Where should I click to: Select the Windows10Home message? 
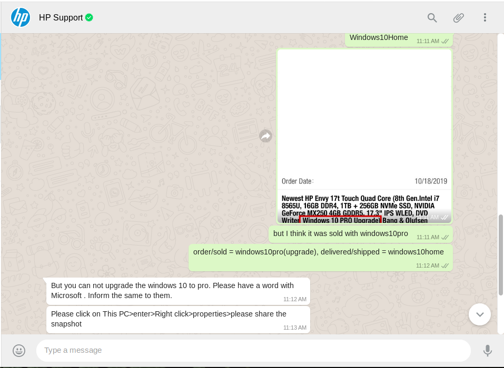pos(399,39)
